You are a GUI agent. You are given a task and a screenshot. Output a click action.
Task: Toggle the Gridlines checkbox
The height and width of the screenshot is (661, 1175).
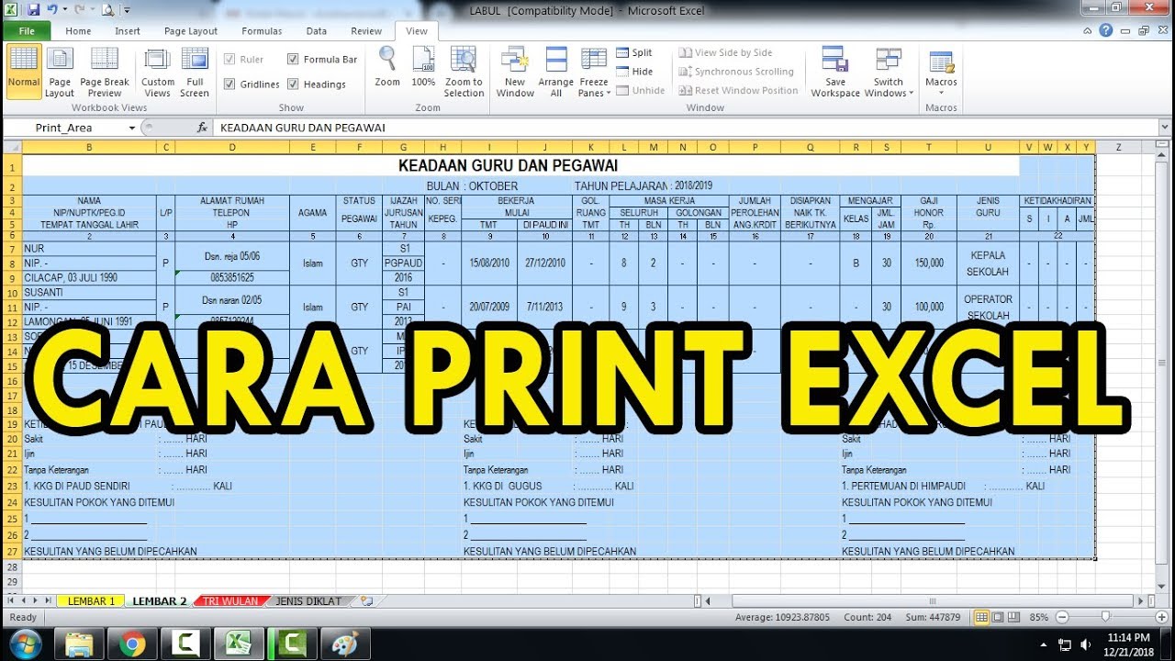click(x=229, y=84)
